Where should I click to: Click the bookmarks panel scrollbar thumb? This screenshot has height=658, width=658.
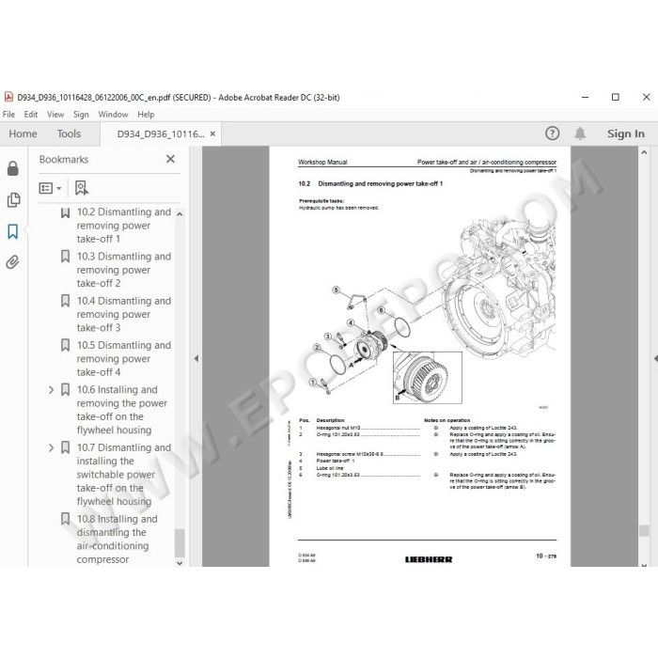pos(180,543)
